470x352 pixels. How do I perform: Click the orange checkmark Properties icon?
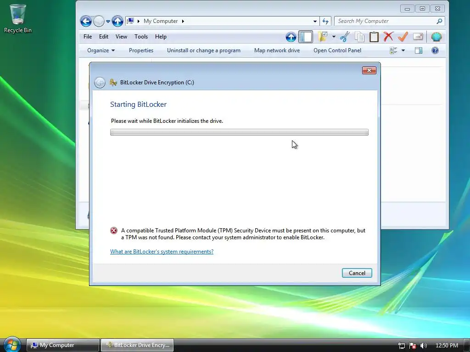pyautogui.click(x=403, y=37)
